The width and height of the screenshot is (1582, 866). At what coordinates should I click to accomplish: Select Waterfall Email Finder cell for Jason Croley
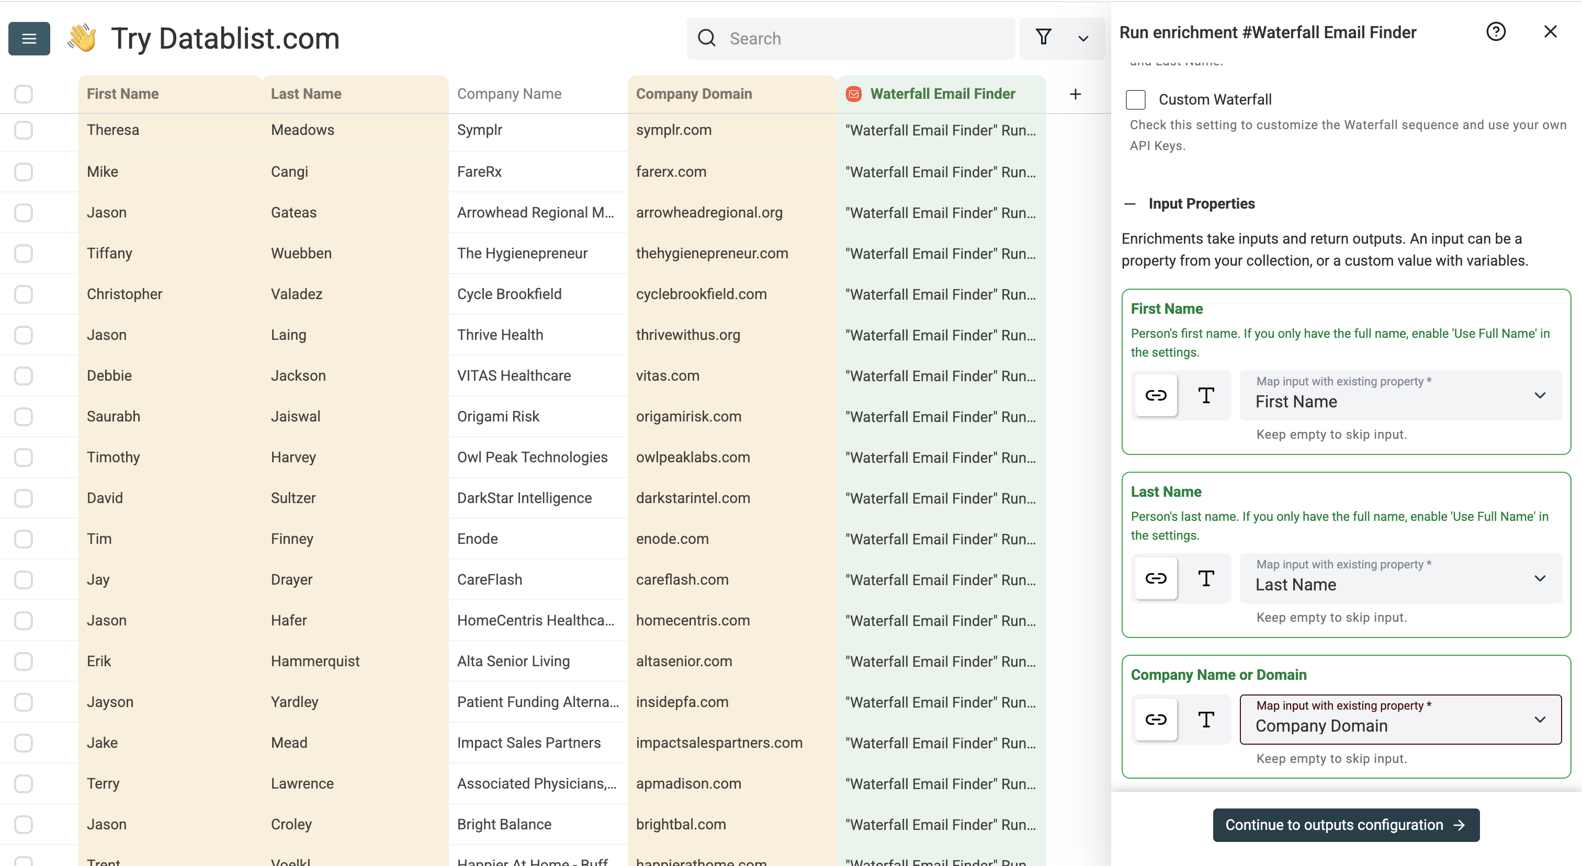click(x=942, y=824)
